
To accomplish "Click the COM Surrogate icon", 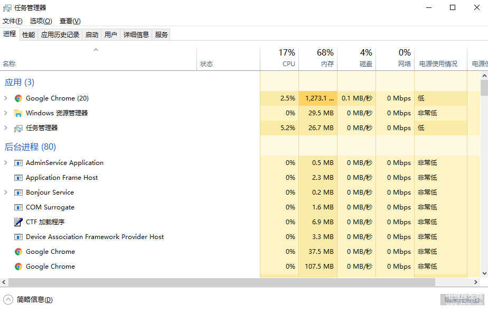I will pyautogui.click(x=18, y=207).
